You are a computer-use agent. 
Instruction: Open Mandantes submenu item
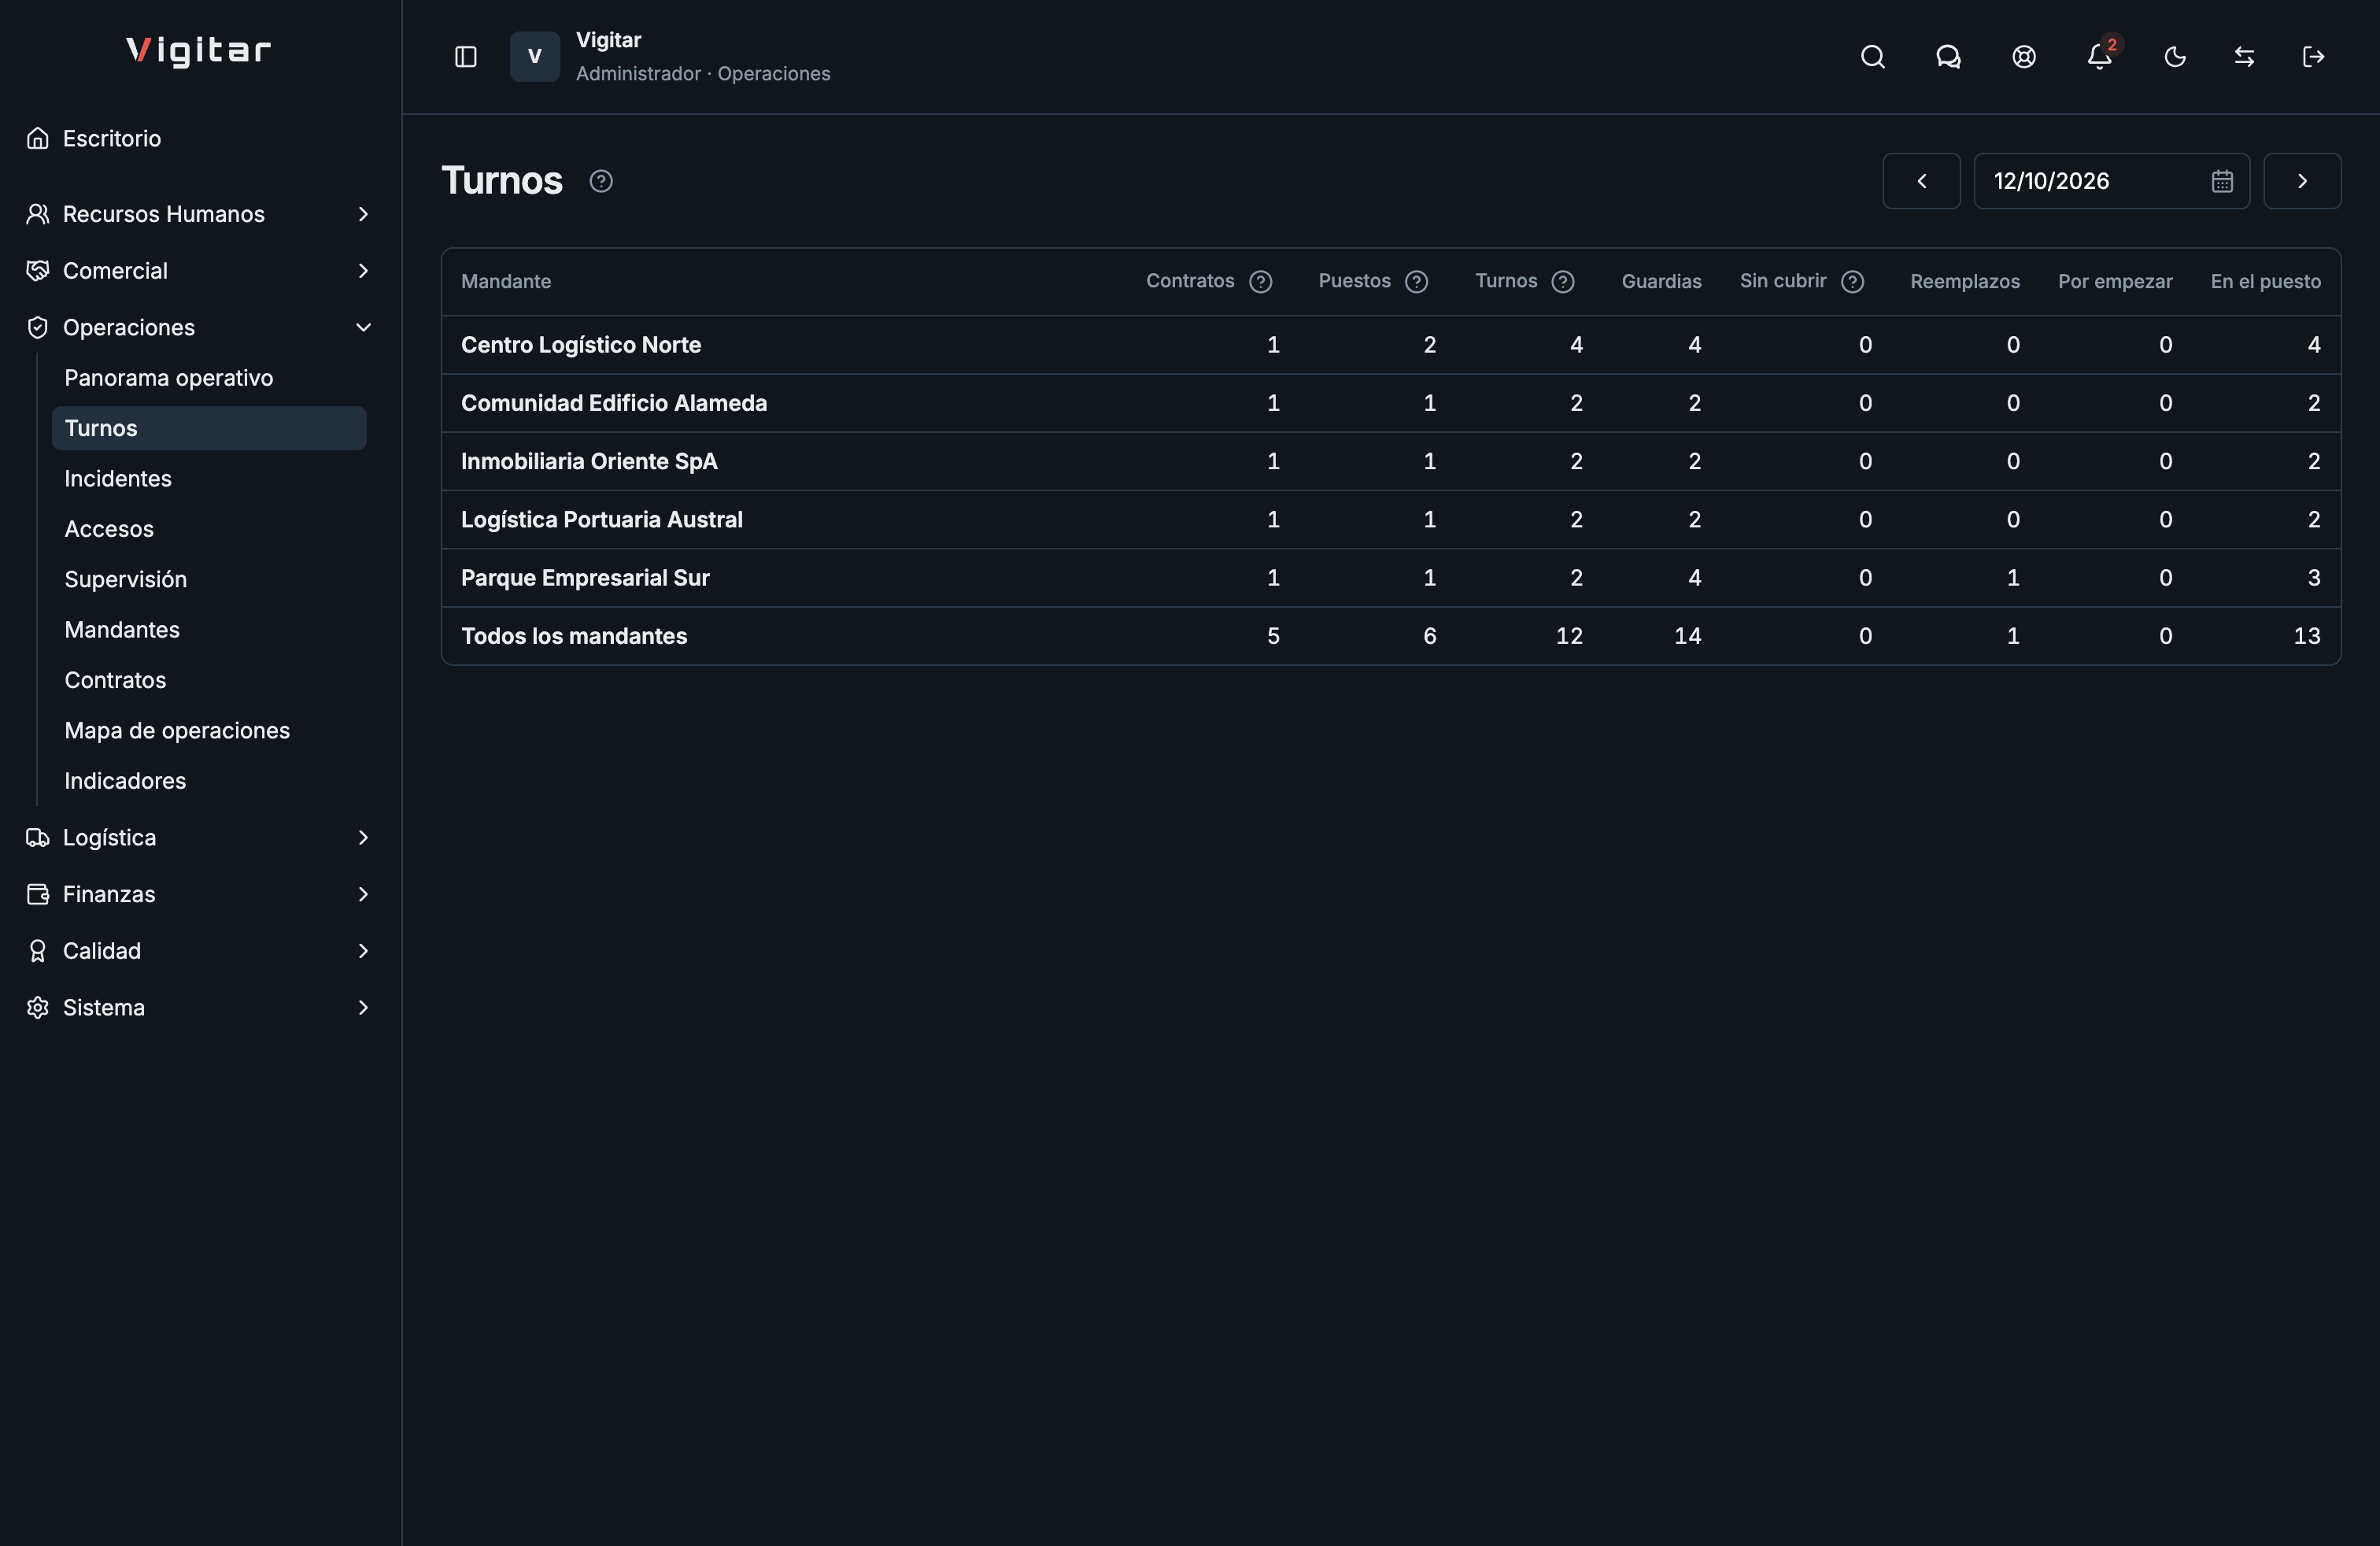point(209,630)
